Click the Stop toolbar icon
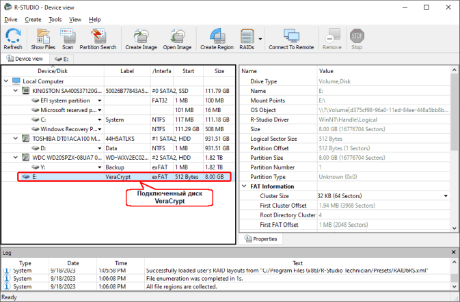 [357, 39]
